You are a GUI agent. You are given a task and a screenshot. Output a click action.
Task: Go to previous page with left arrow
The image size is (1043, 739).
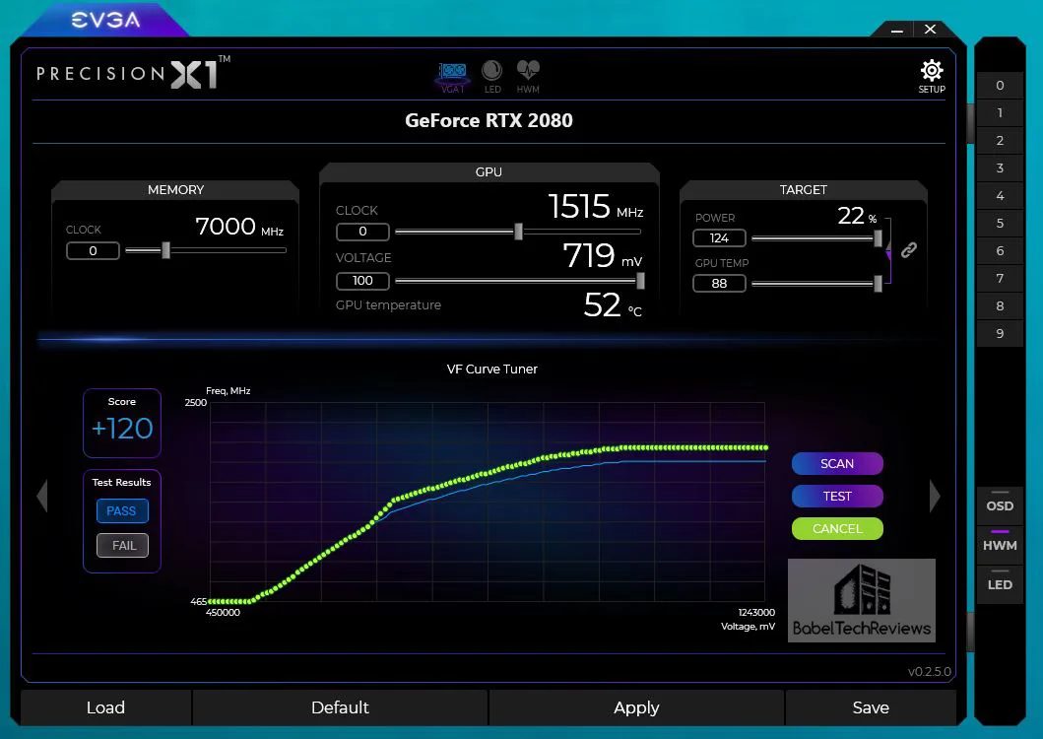(42, 496)
